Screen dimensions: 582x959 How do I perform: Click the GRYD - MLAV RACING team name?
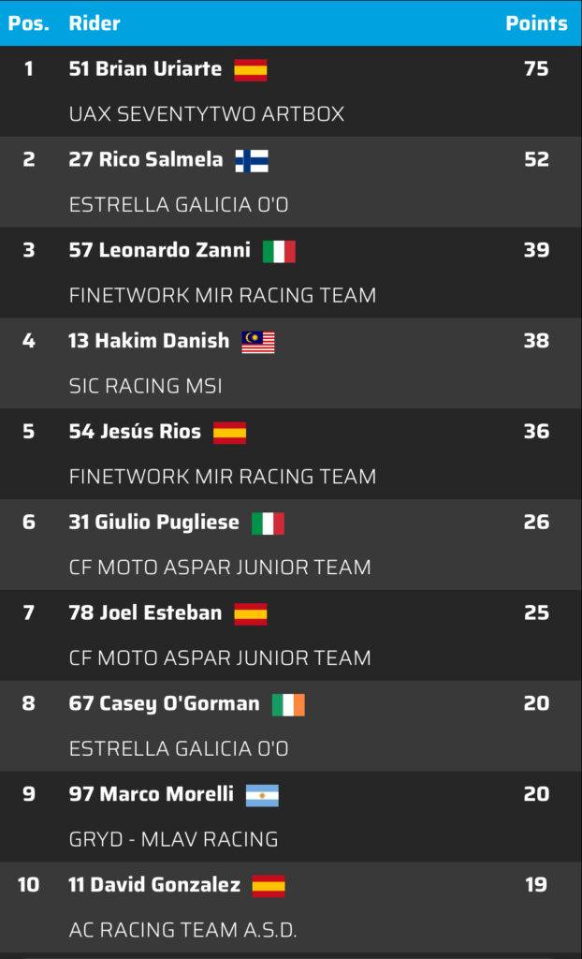(173, 839)
